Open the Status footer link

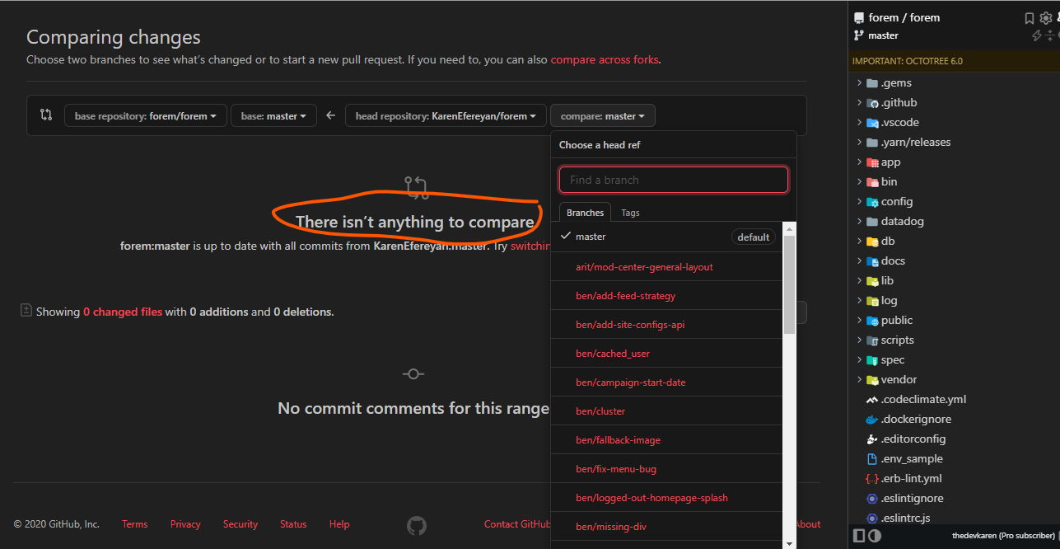293,524
